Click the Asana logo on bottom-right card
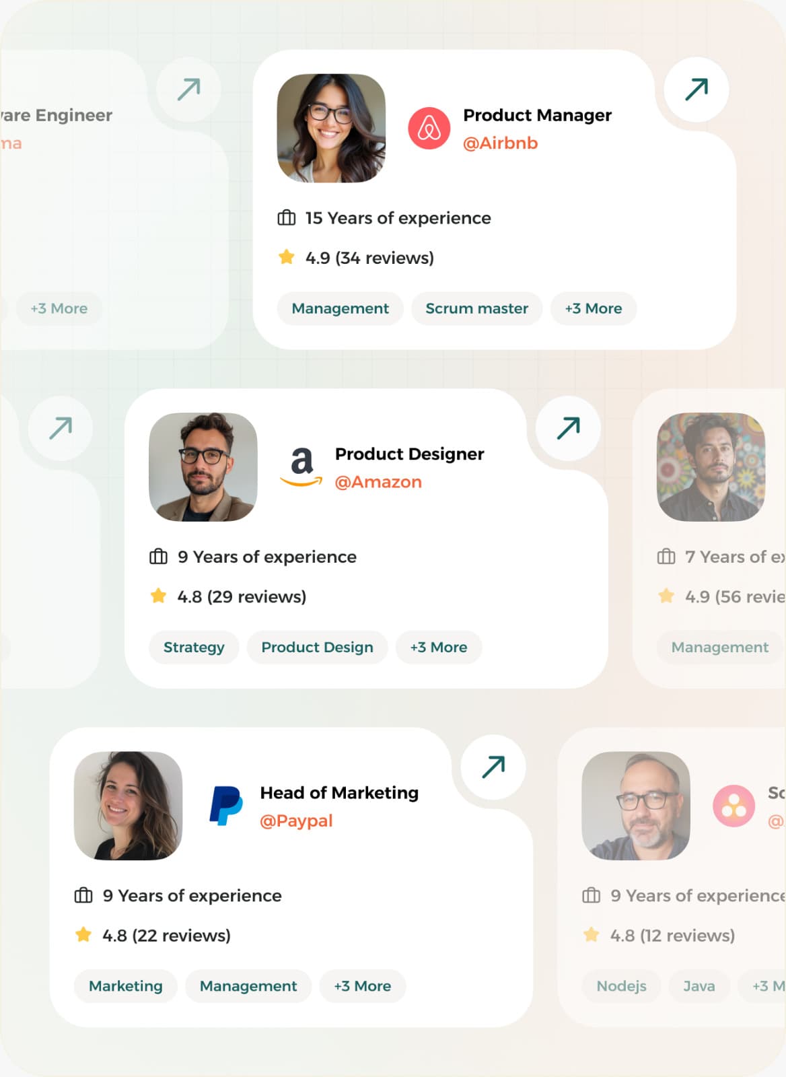The image size is (786, 1077). tap(735, 806)
